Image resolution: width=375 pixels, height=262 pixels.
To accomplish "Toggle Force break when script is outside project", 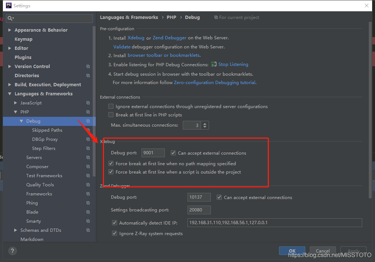I will [111, 172].
